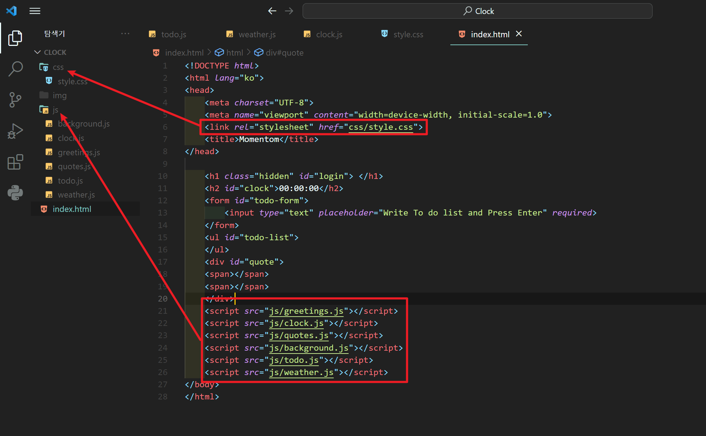Open the Search view in activity bar
706x436 pixels.
point(15,68)
